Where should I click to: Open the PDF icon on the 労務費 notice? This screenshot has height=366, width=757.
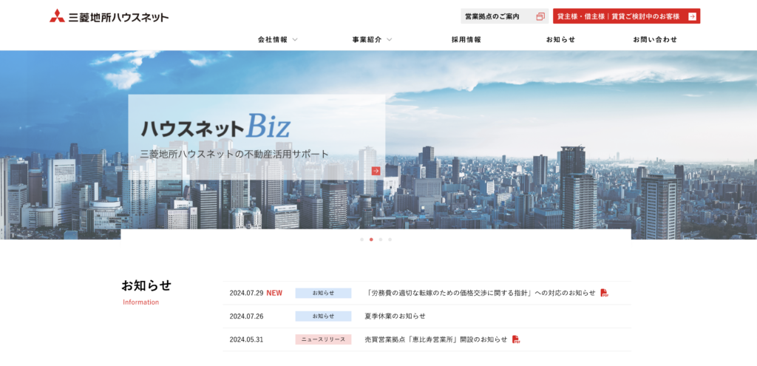pyautogui.click(x=604, y=293)
